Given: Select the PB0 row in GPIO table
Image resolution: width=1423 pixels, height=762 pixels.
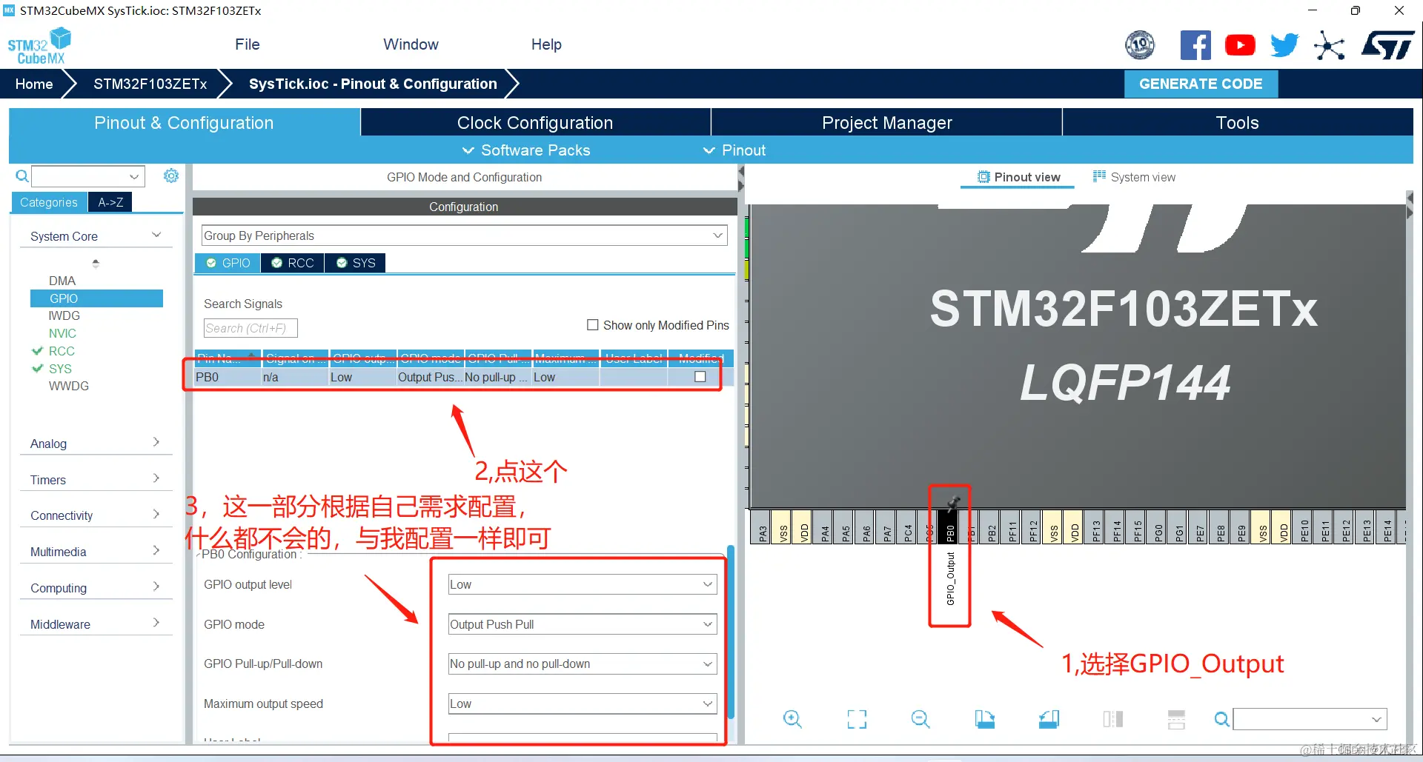Looking at the screenshot, I should (x=464, y=377).
